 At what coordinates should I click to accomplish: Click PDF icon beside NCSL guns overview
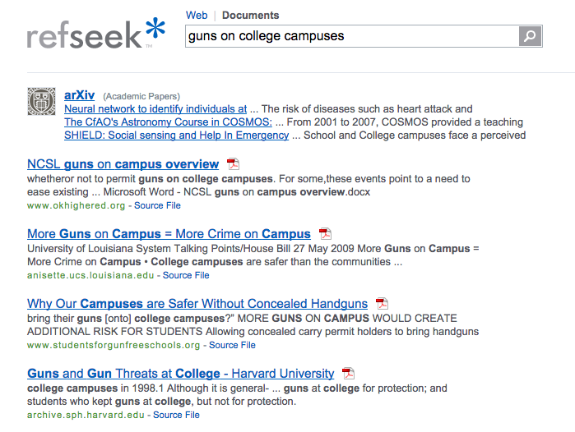coord(233,164)
